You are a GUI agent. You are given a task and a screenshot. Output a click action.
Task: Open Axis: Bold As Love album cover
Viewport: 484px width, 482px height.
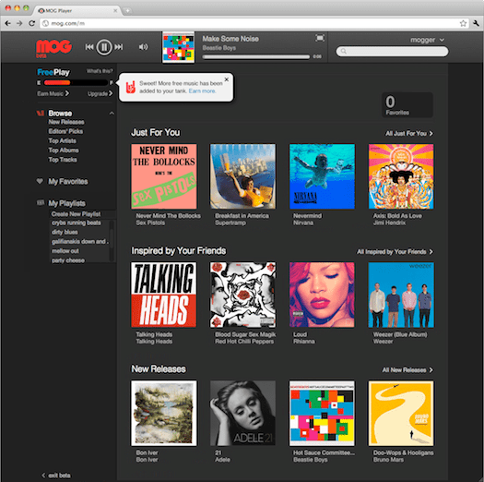coord(401,176)
